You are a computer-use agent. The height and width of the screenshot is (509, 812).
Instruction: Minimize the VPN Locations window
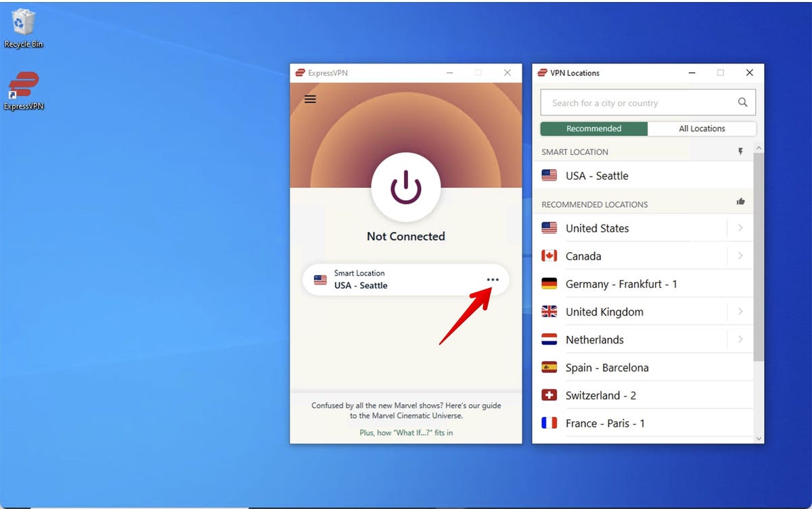pos(692,73)
